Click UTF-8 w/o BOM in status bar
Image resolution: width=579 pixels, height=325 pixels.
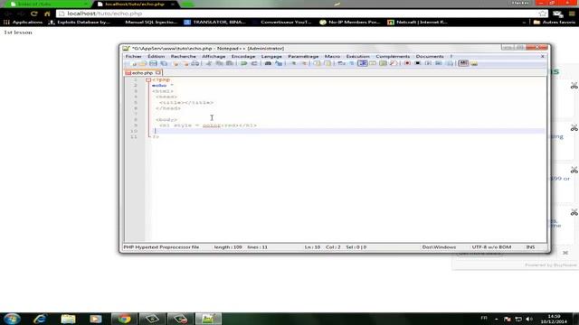click(x=491, y=246)
